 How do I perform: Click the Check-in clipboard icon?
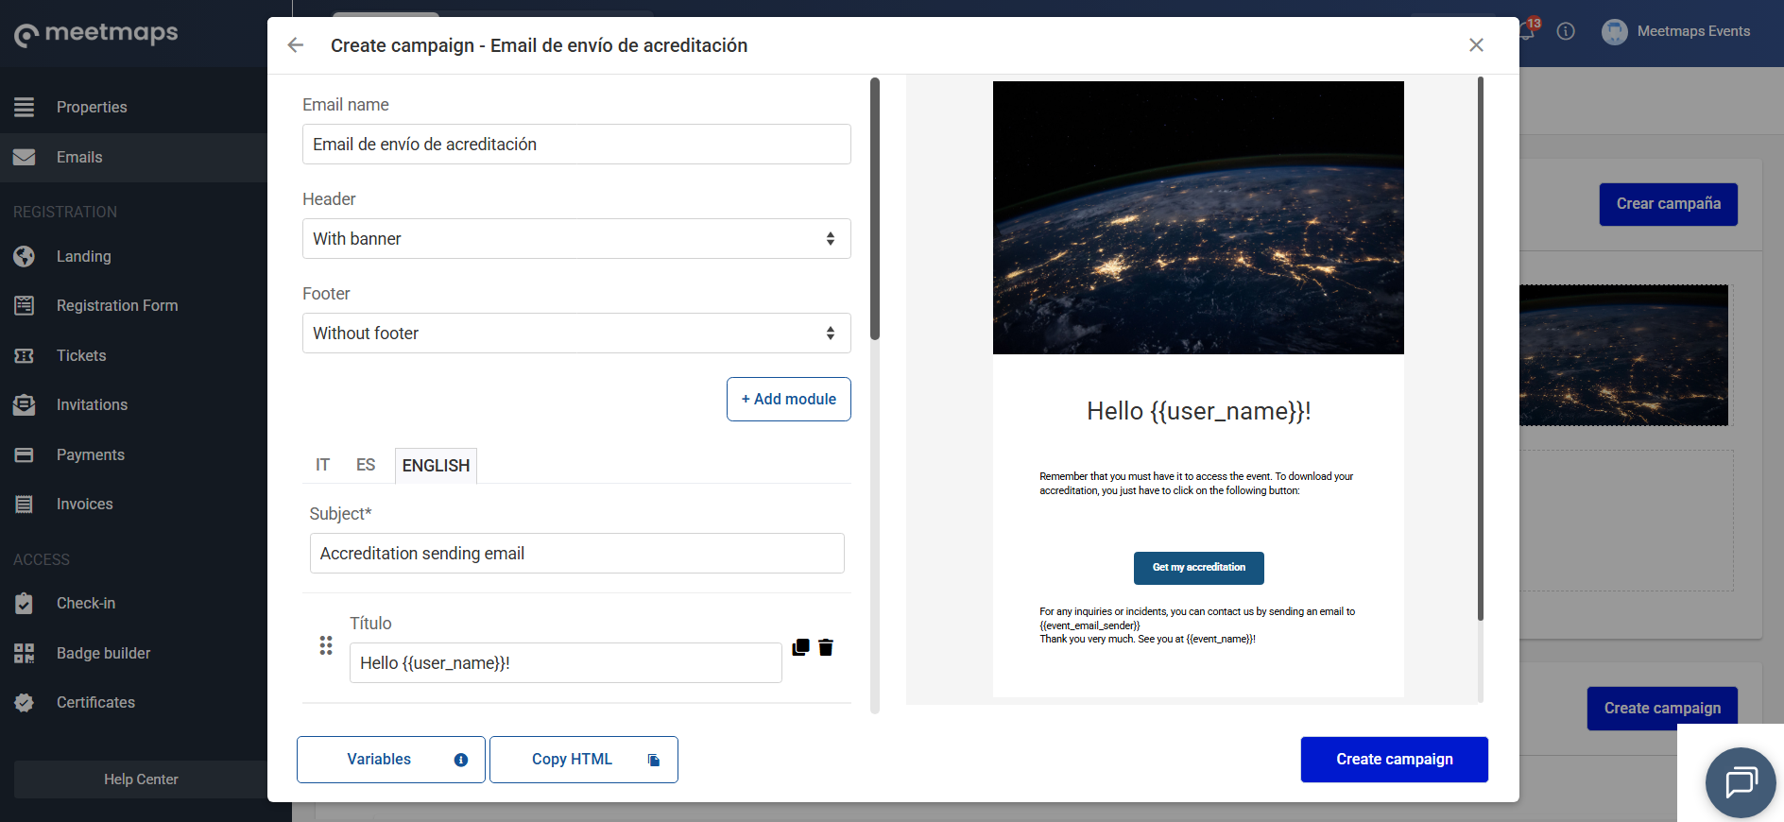point(25,603)
